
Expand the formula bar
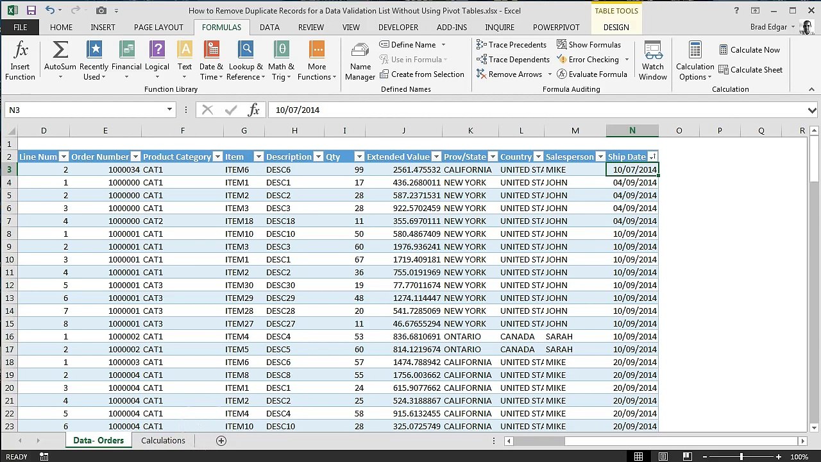(812, 110)
